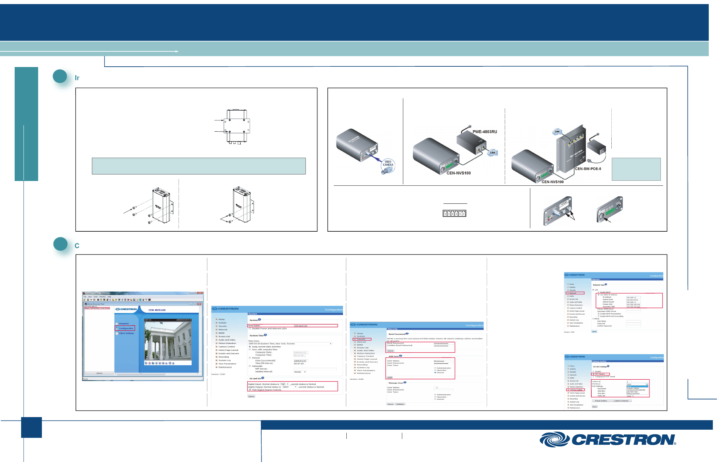Viewport: 720px width, 462px height.
Task: Select Automatic system time option
Action: tap(250, 366)
